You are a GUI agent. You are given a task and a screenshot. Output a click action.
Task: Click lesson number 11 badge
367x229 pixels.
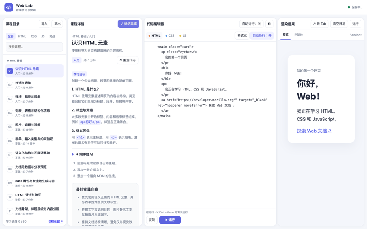coord(10,211)
